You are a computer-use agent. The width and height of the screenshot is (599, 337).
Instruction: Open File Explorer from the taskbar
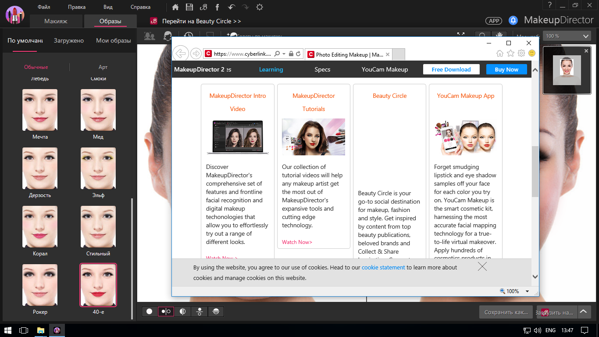coord(41,330)
